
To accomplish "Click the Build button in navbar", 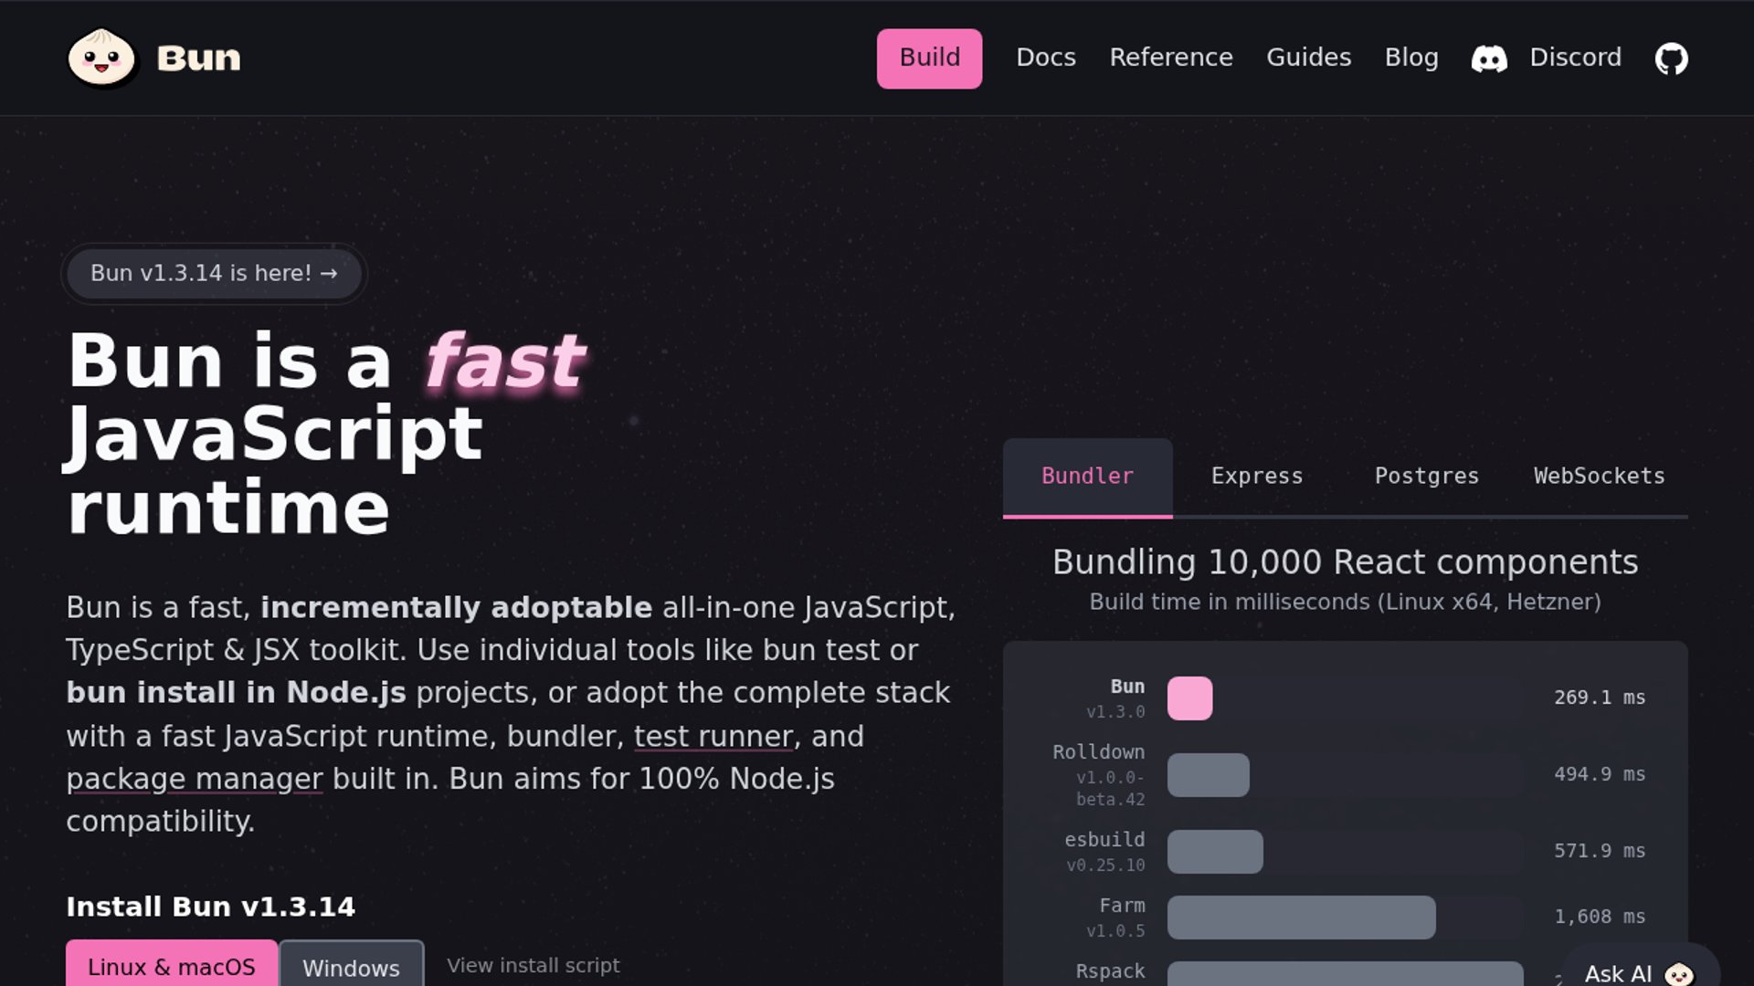I will tap(929, 58).
